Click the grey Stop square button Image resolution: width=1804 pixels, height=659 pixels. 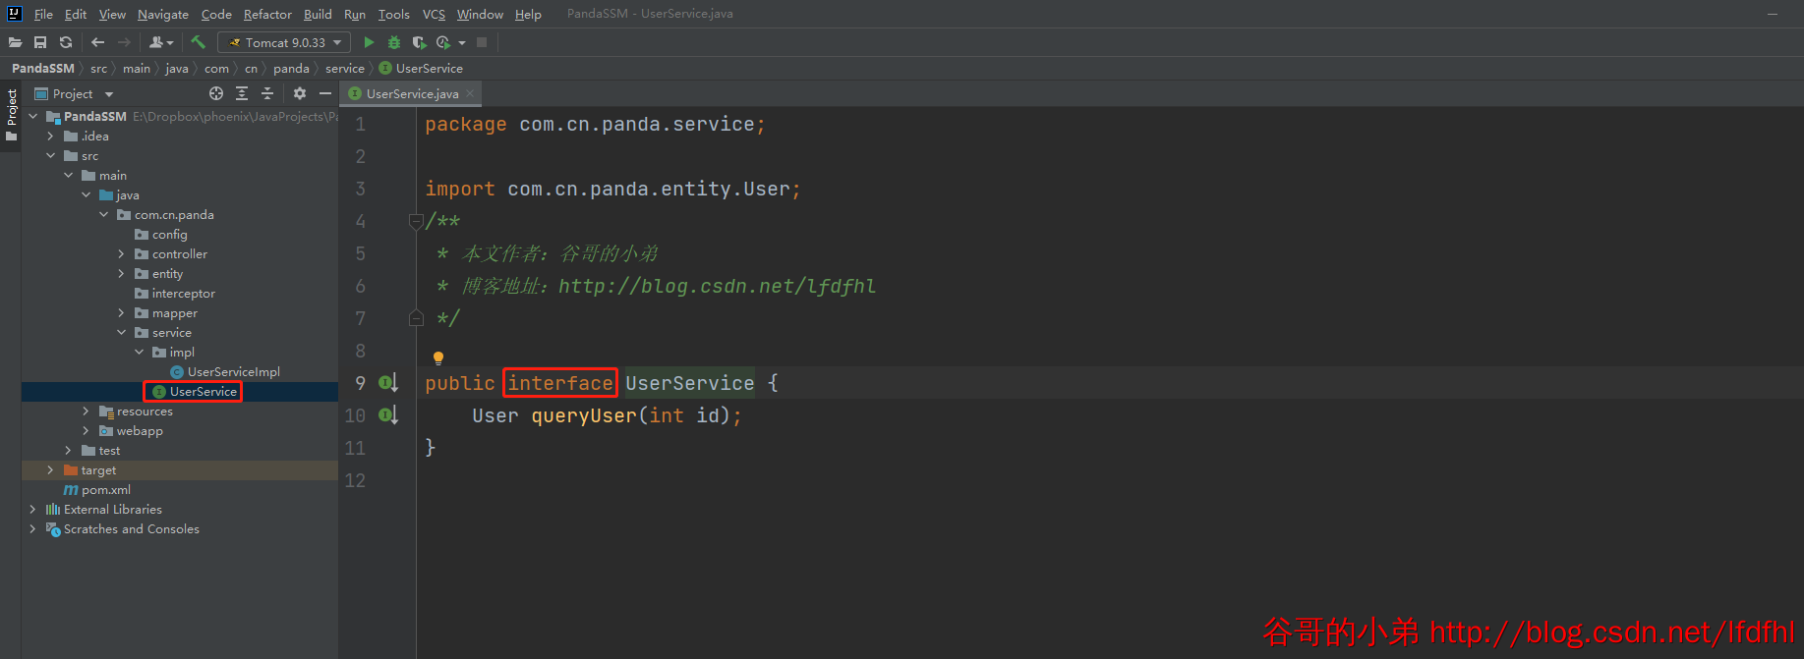(x=482, y=42)
